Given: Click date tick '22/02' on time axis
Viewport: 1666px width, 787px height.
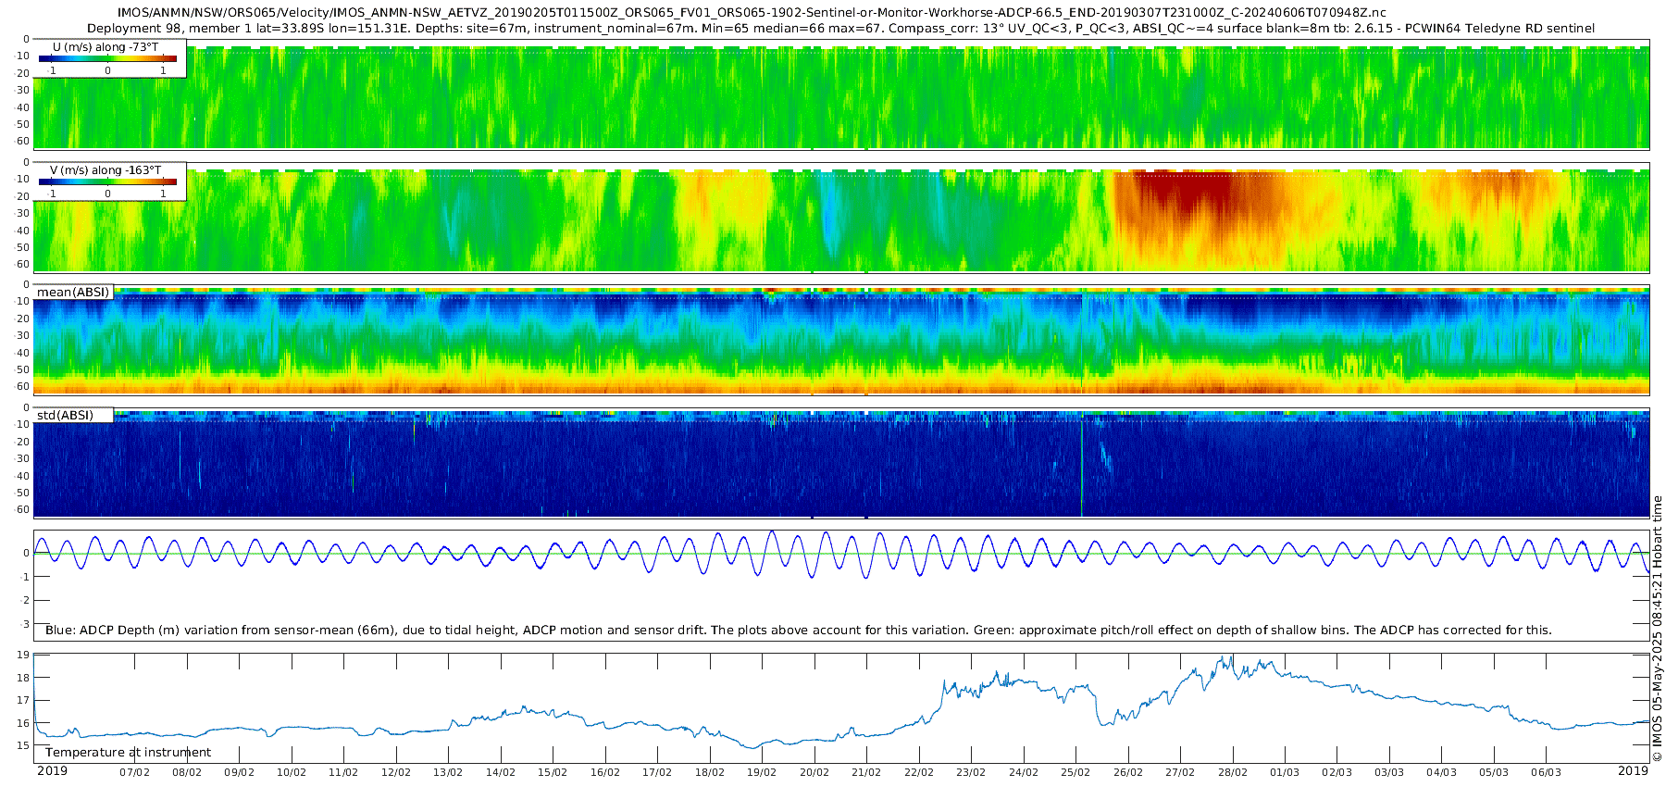Looking at the screenshot, I should 919,772.
